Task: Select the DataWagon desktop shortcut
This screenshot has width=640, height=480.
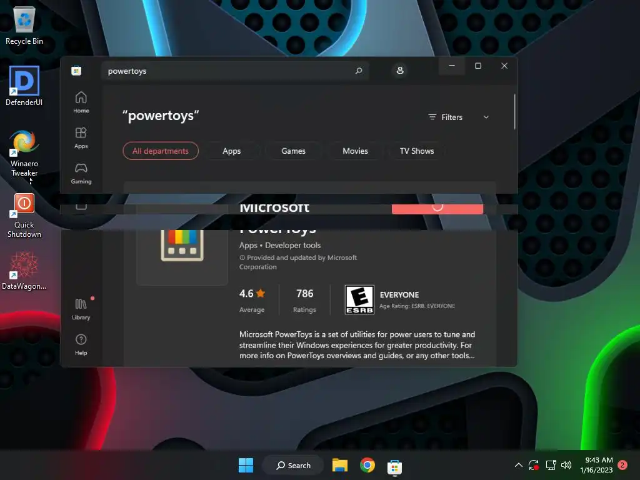Action: 24,271
